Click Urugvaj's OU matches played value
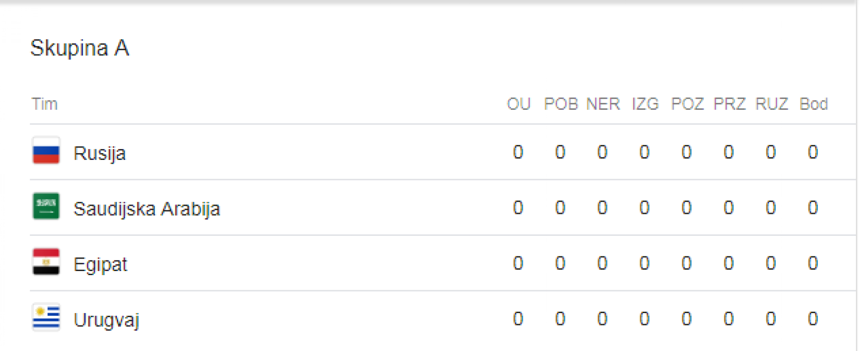 pos(518,319)
